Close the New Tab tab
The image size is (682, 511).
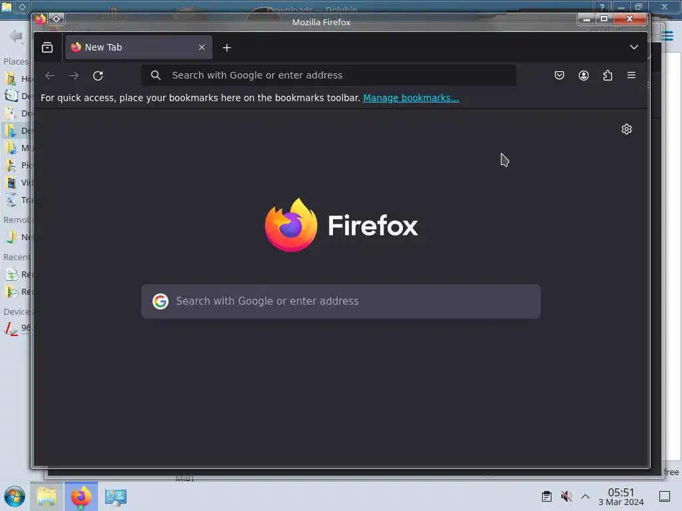202,47
